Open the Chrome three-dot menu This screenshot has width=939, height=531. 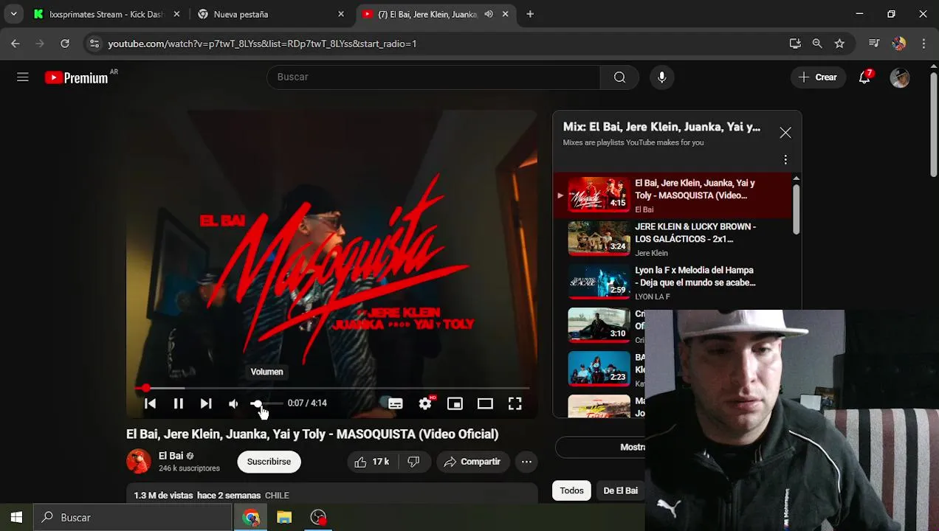923,44
